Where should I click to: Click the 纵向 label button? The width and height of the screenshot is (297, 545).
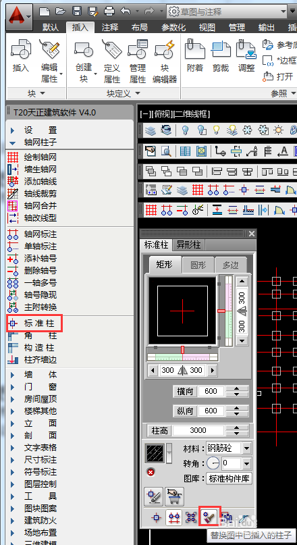(185, 411)
